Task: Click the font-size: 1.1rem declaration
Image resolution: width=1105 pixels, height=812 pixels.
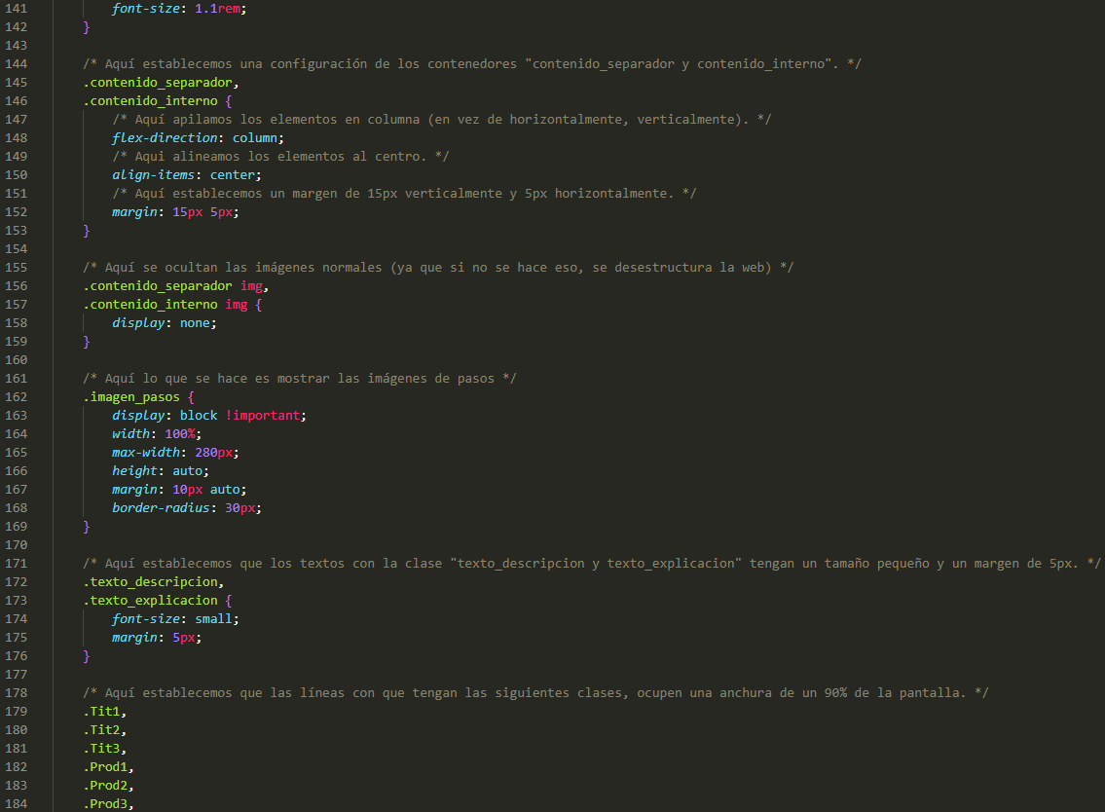Action: [x=179, y=9]
